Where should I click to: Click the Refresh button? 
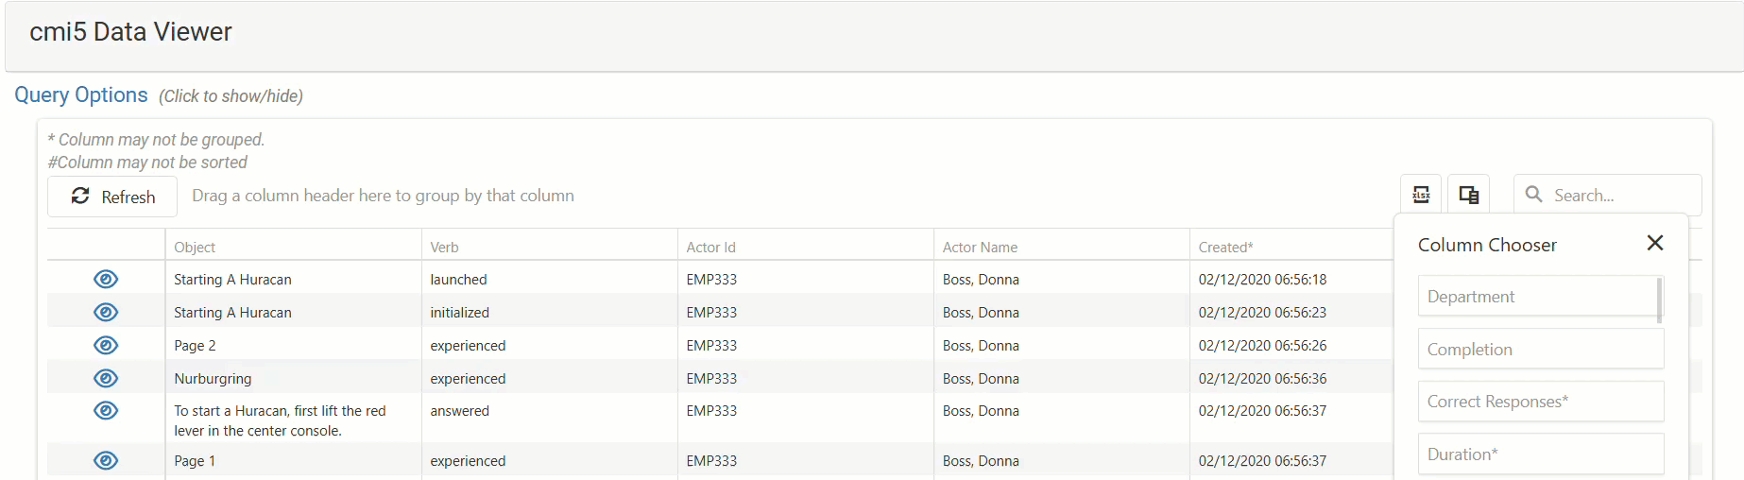click(112, 196)
